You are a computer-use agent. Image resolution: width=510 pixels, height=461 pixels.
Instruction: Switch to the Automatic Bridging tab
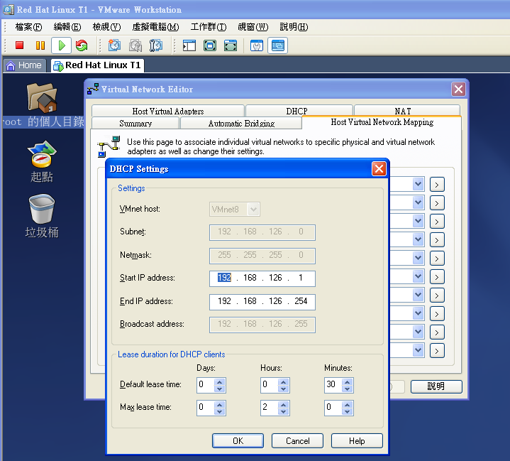241,123
